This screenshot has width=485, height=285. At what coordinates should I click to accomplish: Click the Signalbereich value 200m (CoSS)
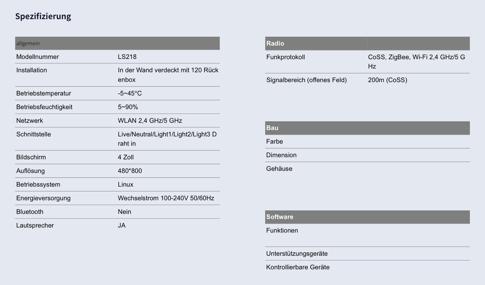click(x=387, y=80)
